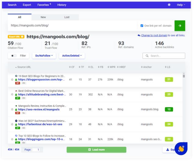194x161 pixels.
Task: Click the DF badge on farbentour.de row
Action: click(x=18, y=128)
